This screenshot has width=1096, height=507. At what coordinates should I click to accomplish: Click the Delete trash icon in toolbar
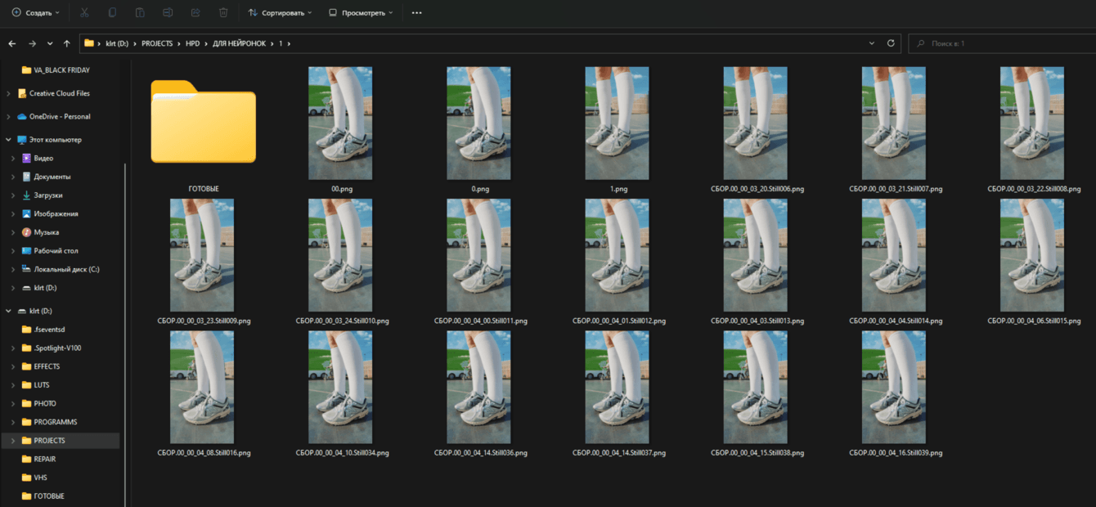click(x=223, y=13)
